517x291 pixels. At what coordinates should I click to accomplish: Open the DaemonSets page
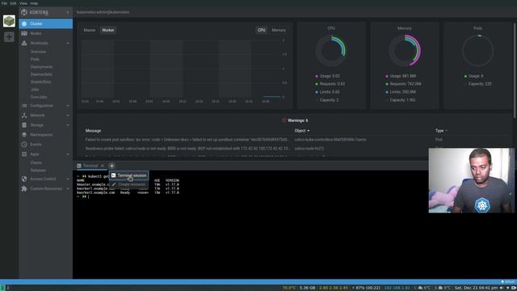[41, 74]
